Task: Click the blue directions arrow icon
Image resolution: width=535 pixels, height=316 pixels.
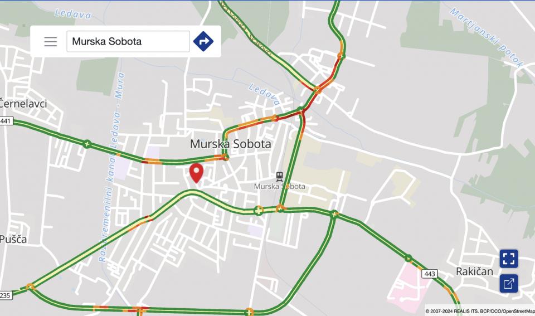Action: click(x=203, y=42)
